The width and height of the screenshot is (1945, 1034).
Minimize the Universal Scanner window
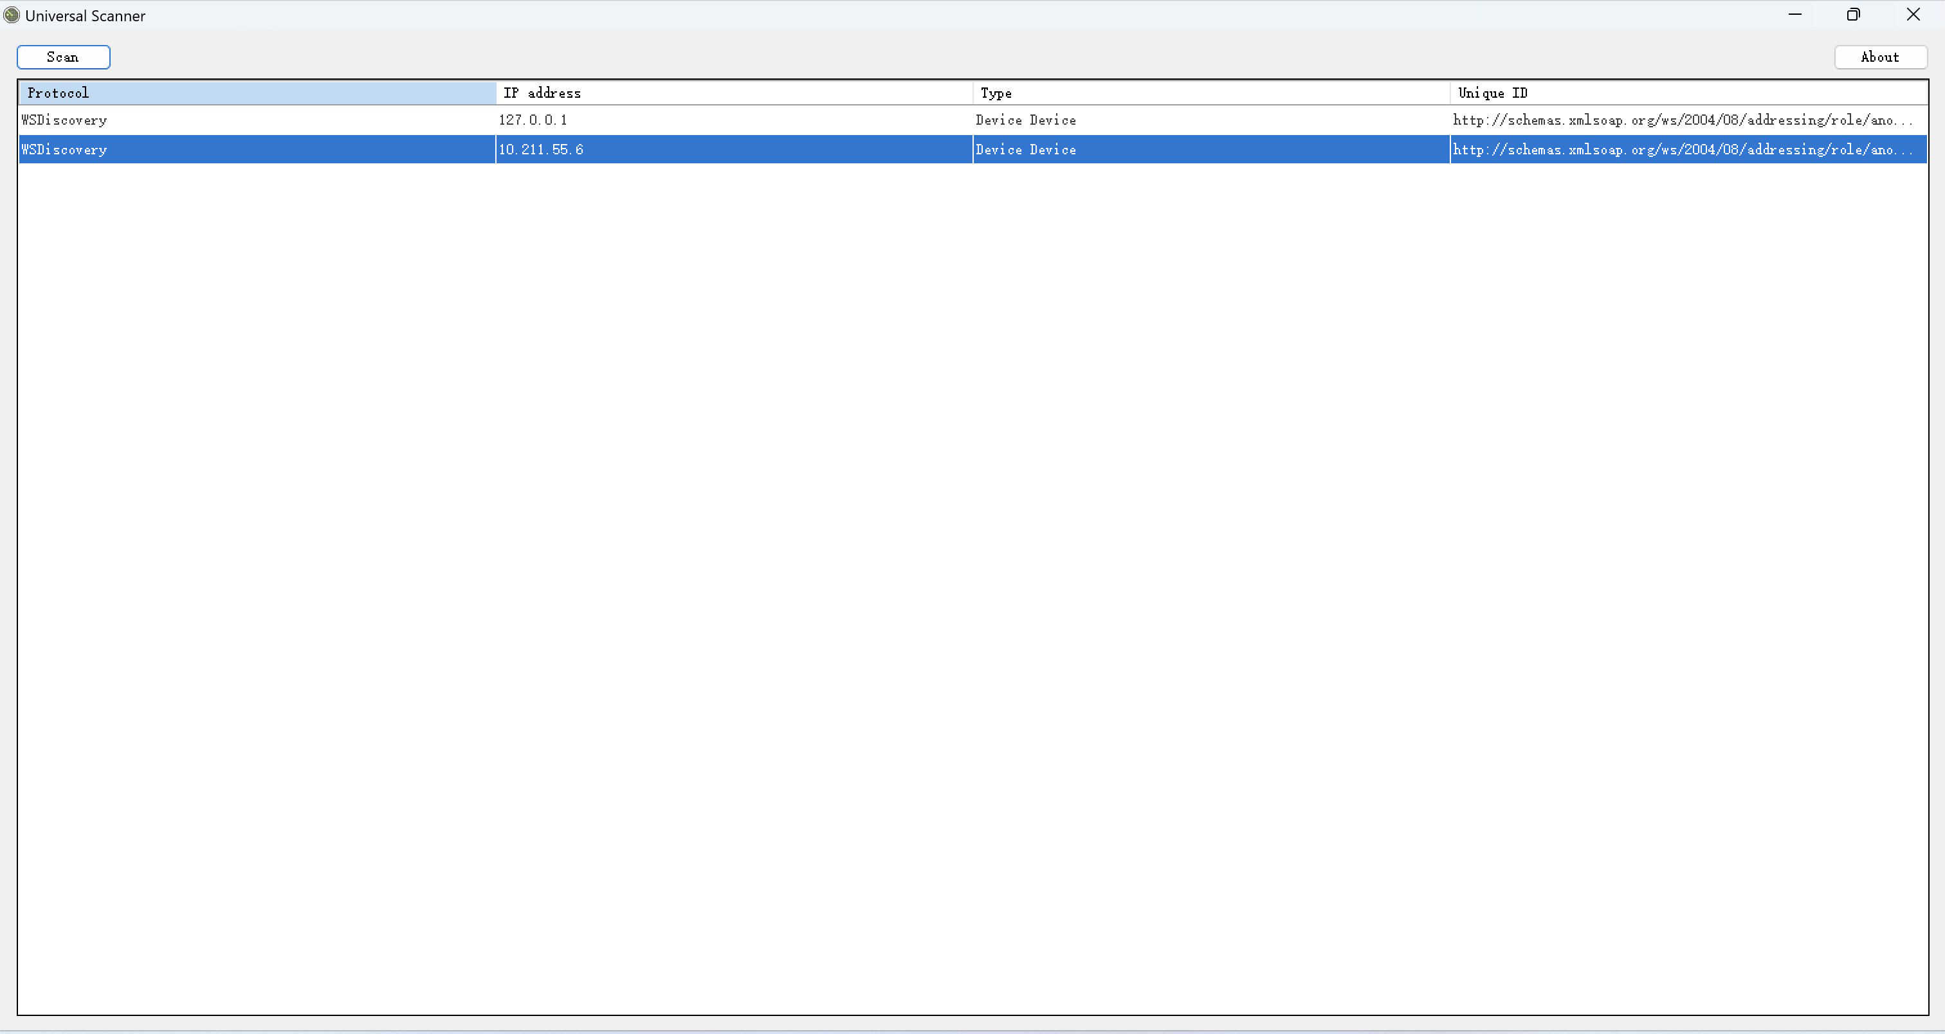pyautogui.click(x=1796, y=14)
